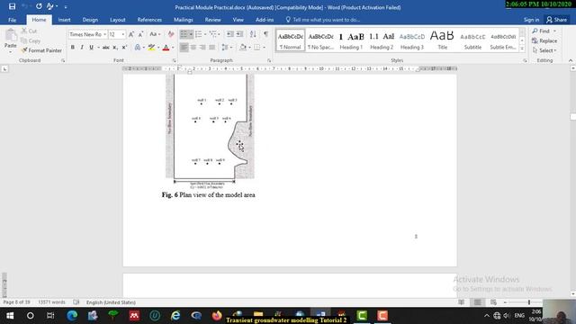Expand the Styles gallery
The width and height of the screenshot is (576, 324).
[522, 49]
